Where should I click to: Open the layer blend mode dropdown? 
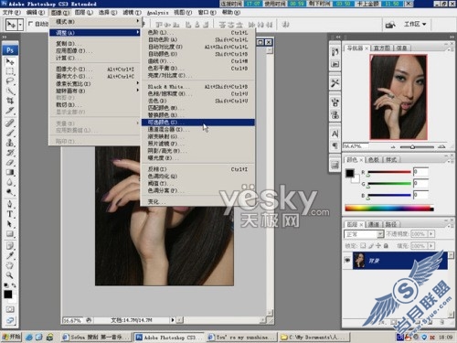364,234
